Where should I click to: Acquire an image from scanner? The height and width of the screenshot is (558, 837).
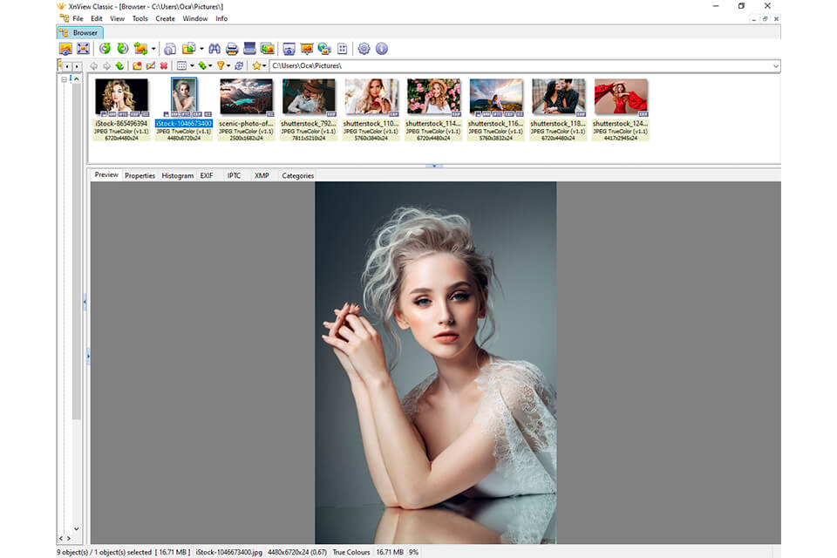(248, 49)
